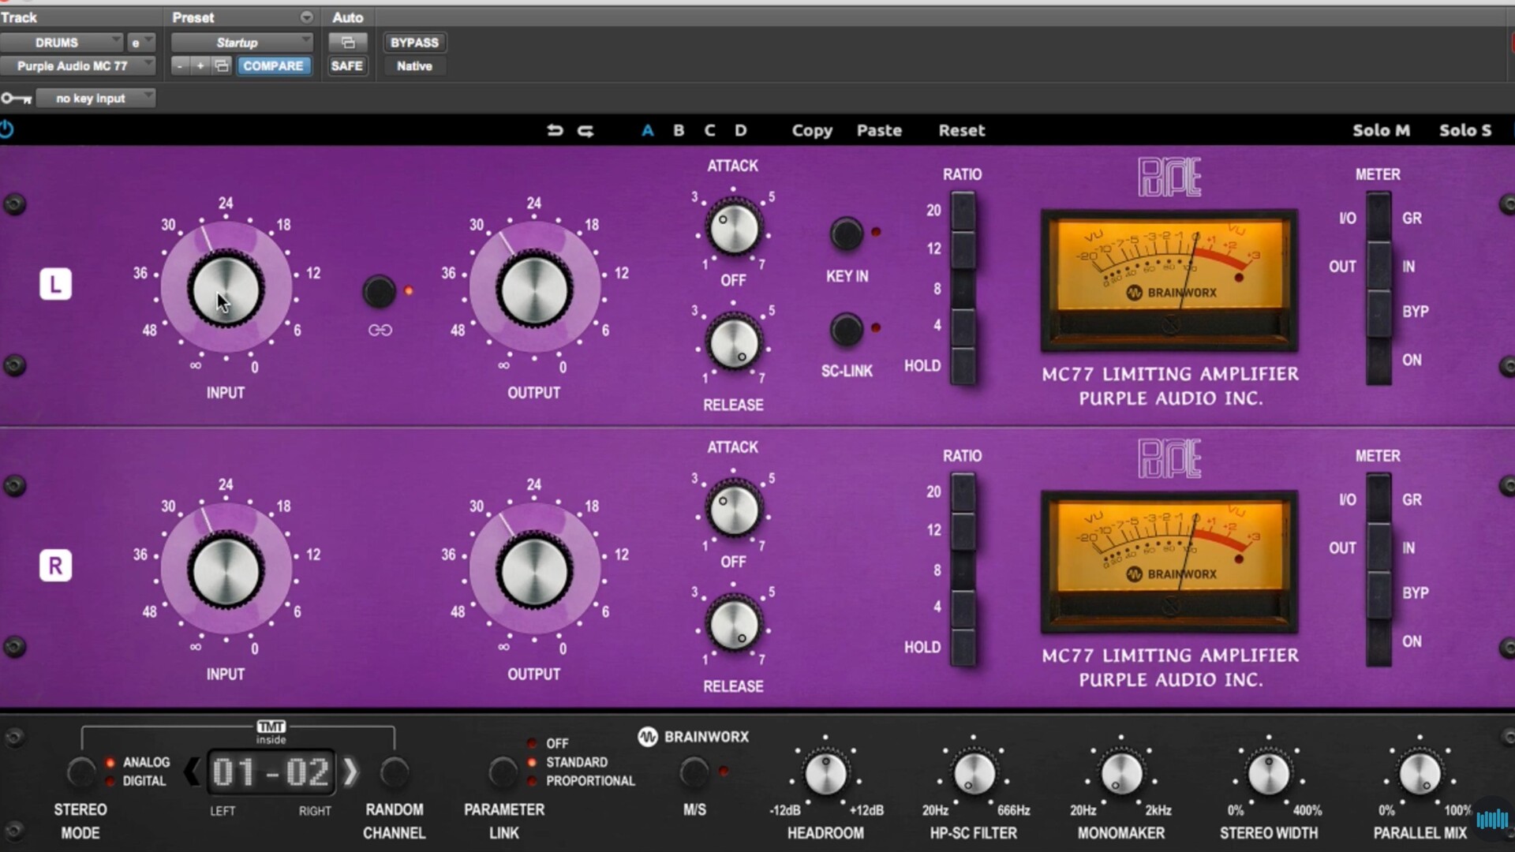
Task: Toggle the M/S button
Action: pyautogui.click(x=694, y=772)
